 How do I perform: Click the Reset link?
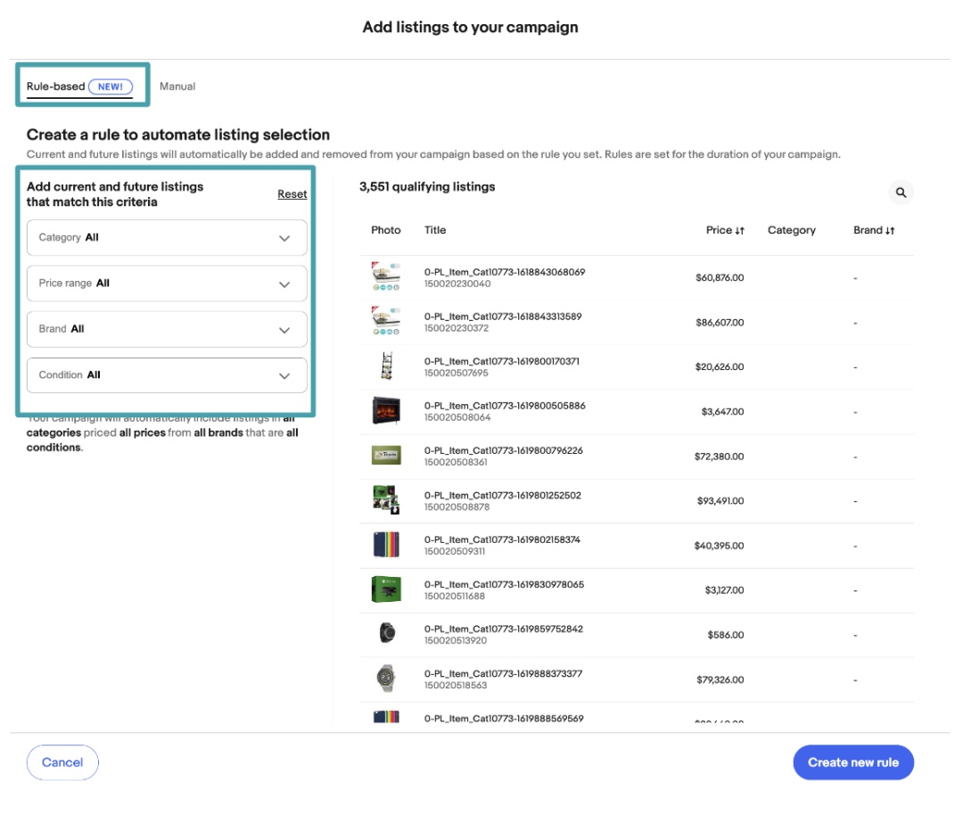point(292,194)
